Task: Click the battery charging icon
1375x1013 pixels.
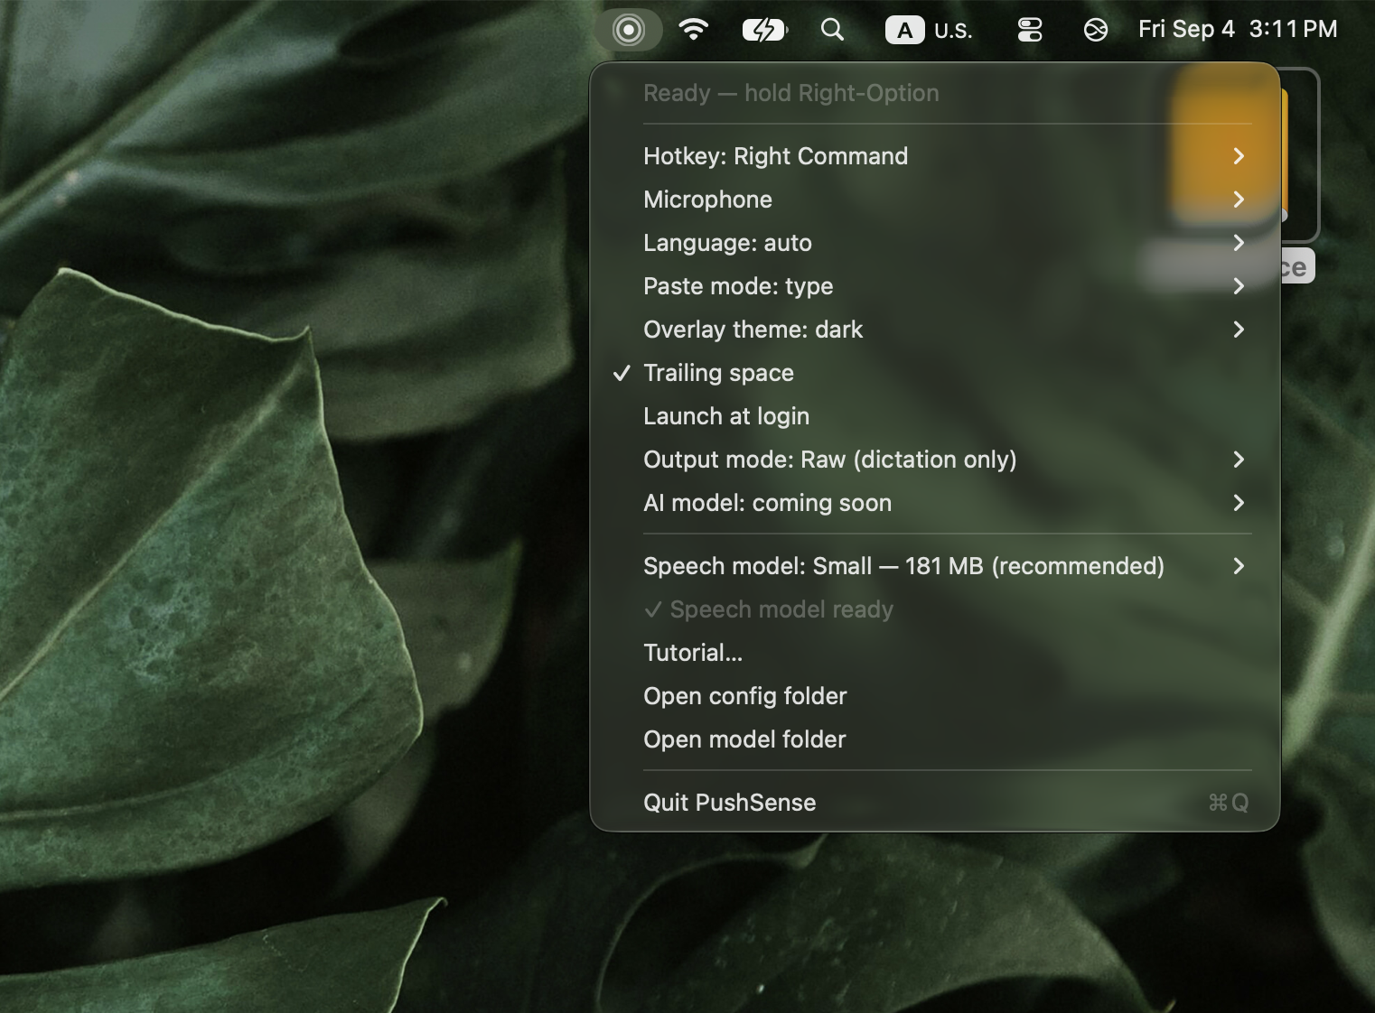Action: click(x=764, y=30)
